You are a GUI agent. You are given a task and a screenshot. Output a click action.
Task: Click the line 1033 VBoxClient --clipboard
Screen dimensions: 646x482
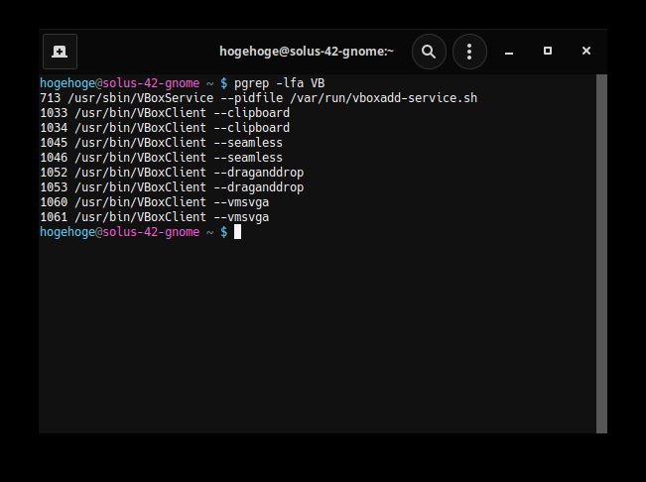coord(165,113)
